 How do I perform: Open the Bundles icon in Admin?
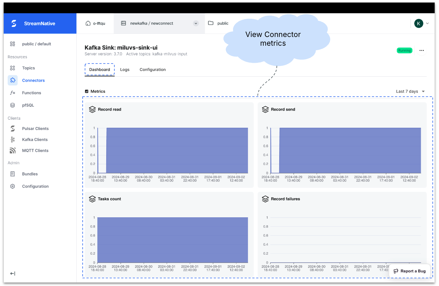[x=13, y=174]
